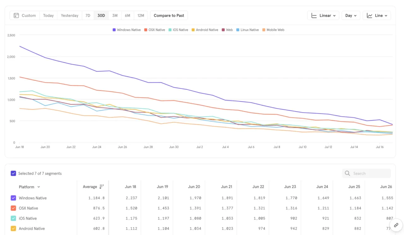Open the Custom date range picker

(x=25, y=15)
